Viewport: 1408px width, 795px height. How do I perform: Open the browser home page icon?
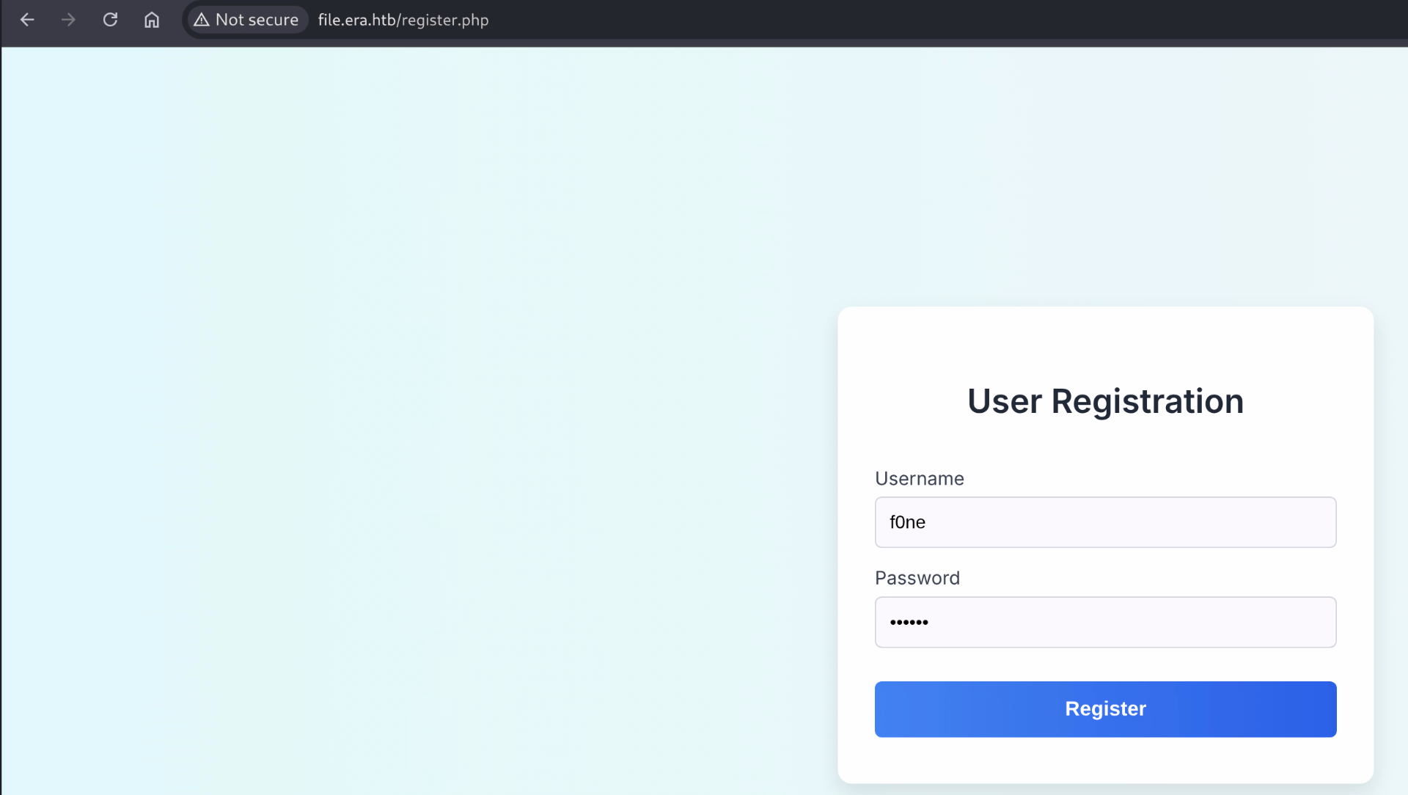coord(152,20)
